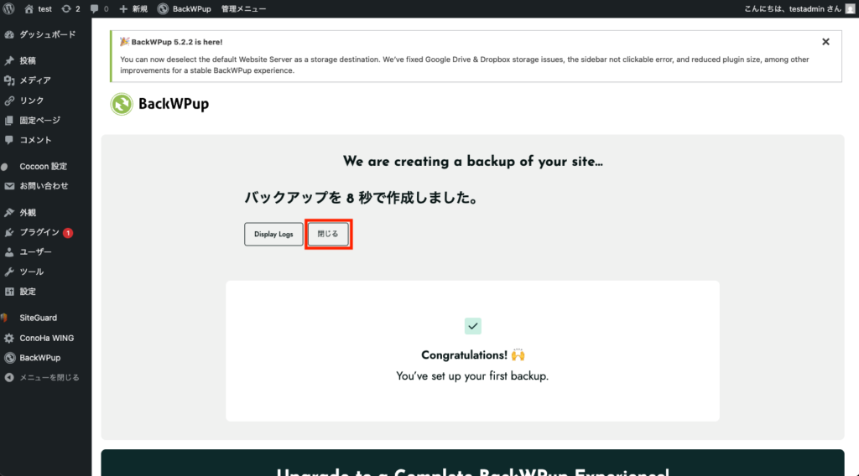Click the 投稿 pin icon
The image size is (859, 476).
[x=9, y=60]
